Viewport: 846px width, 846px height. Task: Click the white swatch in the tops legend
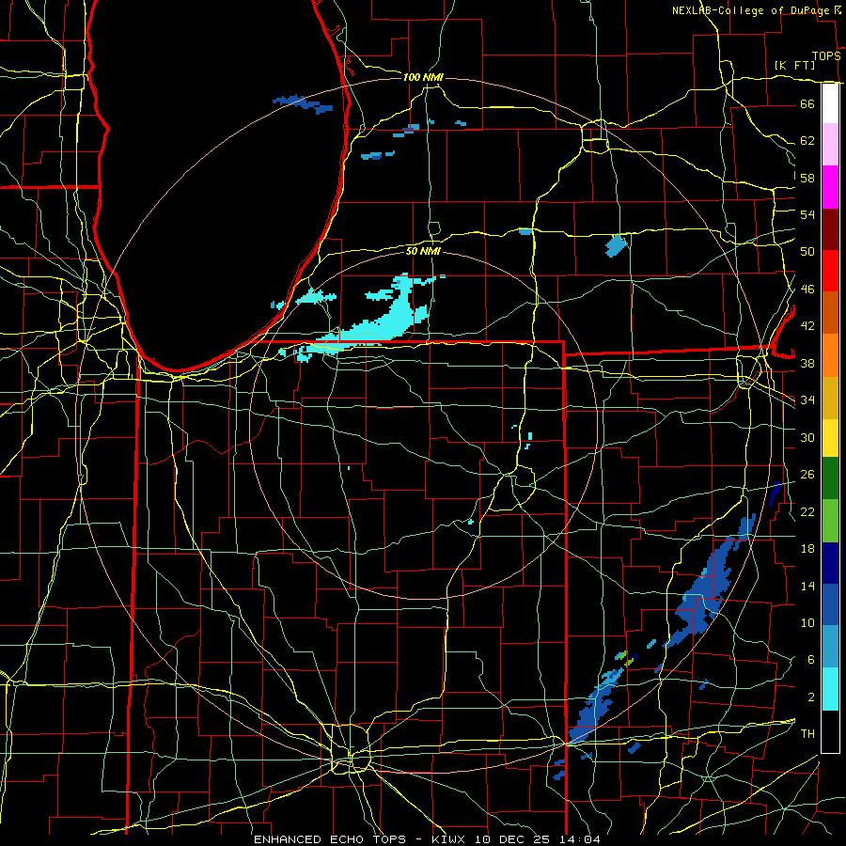[x=830, y=103]
